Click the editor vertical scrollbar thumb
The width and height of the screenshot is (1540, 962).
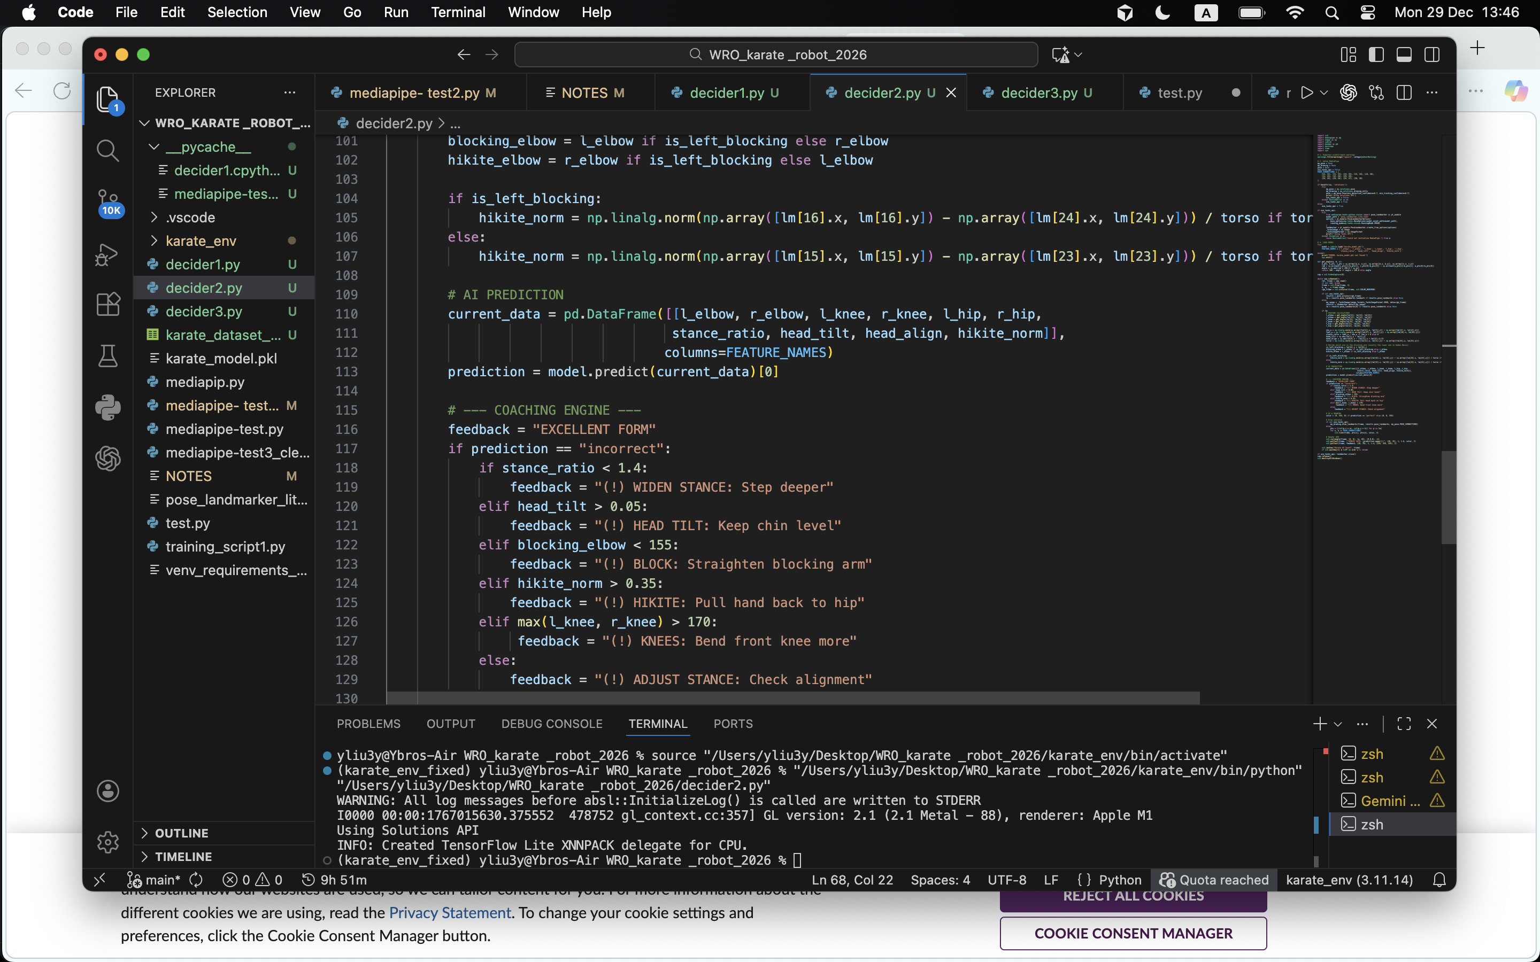1449,496
